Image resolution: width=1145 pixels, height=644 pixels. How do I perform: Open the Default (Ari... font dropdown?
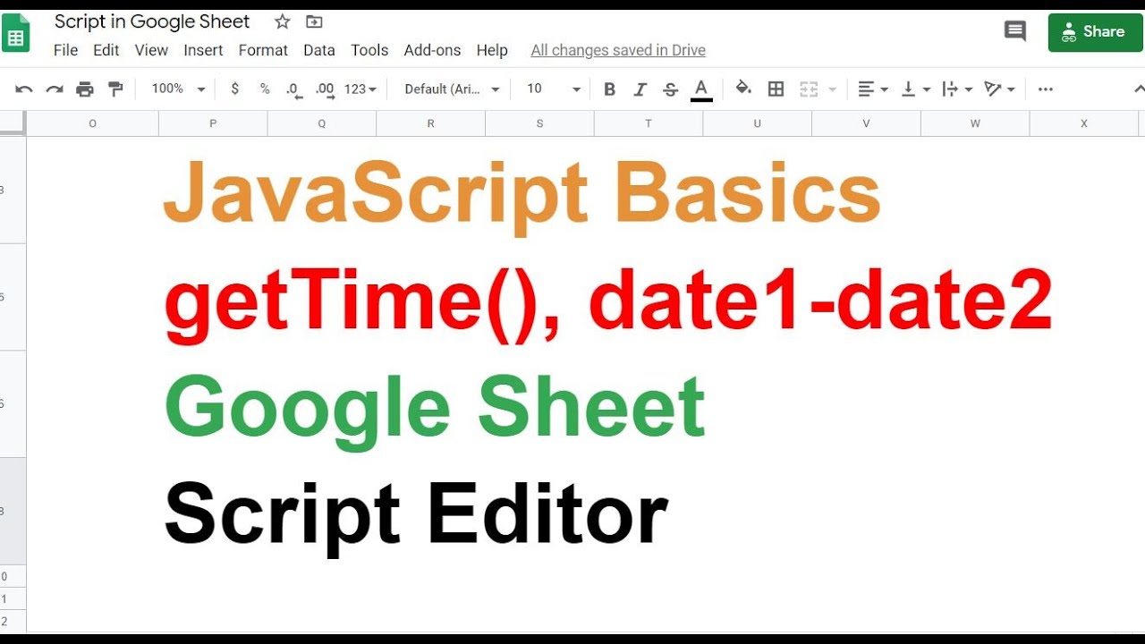point(453,89)
